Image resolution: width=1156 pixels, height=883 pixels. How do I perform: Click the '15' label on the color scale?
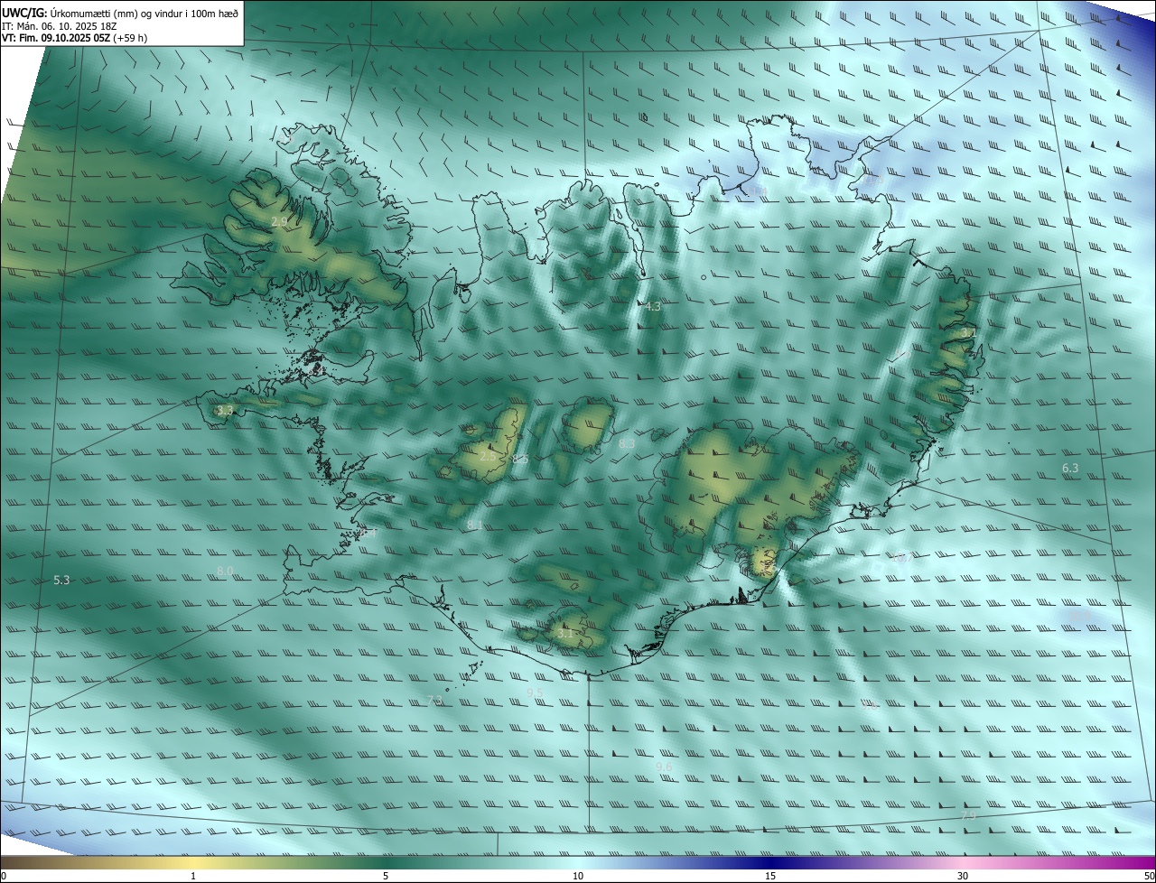pyautogui.click(x=770, y=877)
